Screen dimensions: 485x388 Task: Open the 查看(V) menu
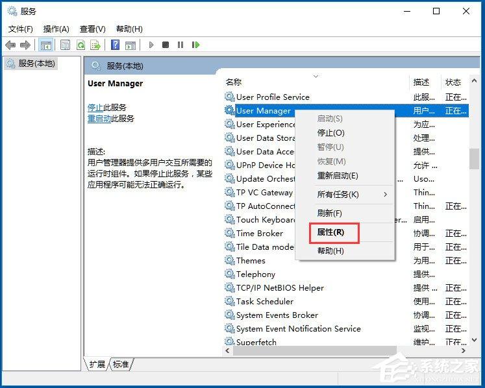click(x=92, y=29)
